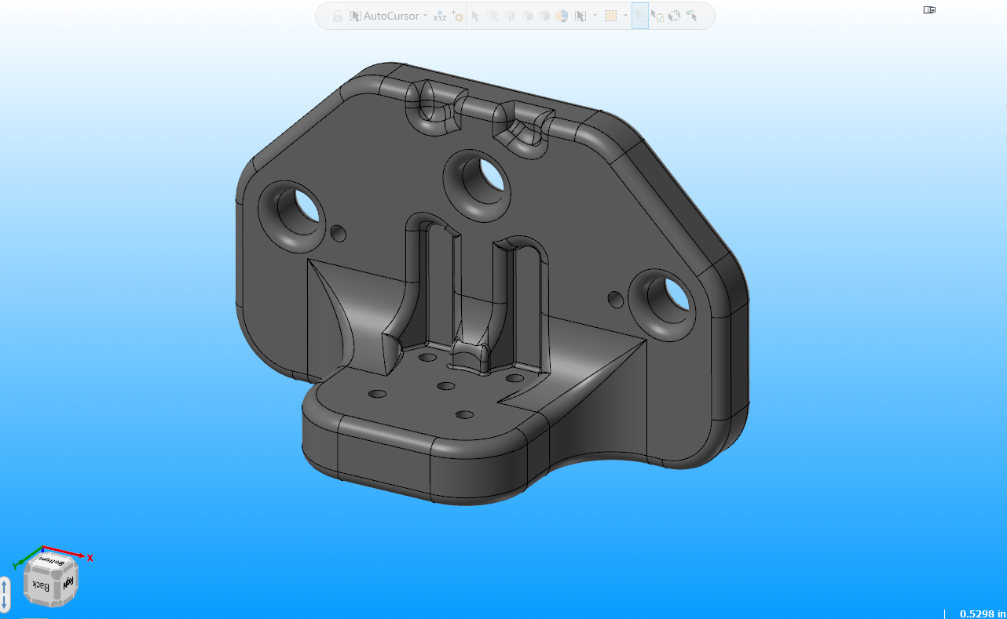The width and height of the screenshot is (1007, 619).
Task: Toggle the solid face selection cube icon
Action: coord(527,16)
